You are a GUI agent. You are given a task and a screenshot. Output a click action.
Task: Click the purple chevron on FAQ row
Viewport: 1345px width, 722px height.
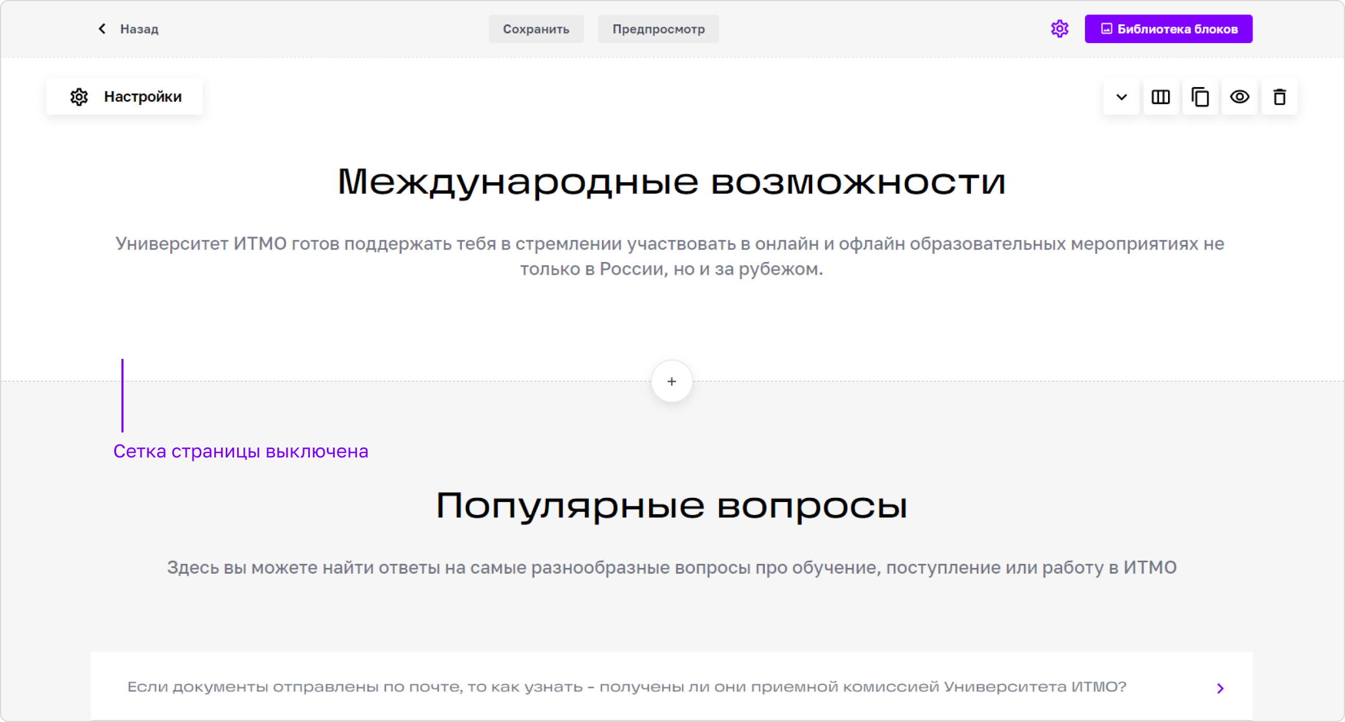1220,688
